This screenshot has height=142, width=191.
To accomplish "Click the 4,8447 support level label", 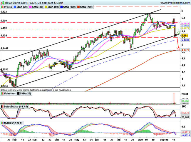I will click(x=4, y=49).
